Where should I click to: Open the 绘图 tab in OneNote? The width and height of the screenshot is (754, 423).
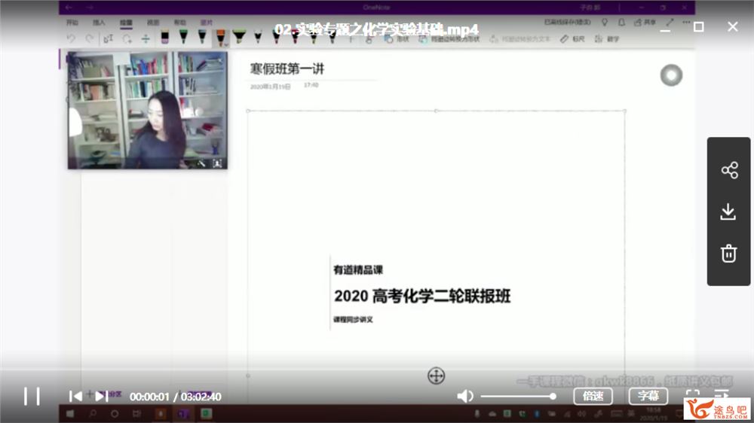pos(127,23)
